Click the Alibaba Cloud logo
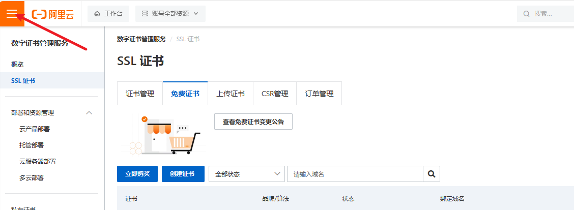Image resolution: width=574 pixels, height=210 pixels. point(53,14)
